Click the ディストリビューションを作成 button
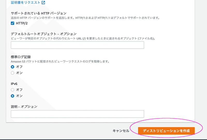The width and height of the screenshot is (207, 140). [x=166, y=131]
